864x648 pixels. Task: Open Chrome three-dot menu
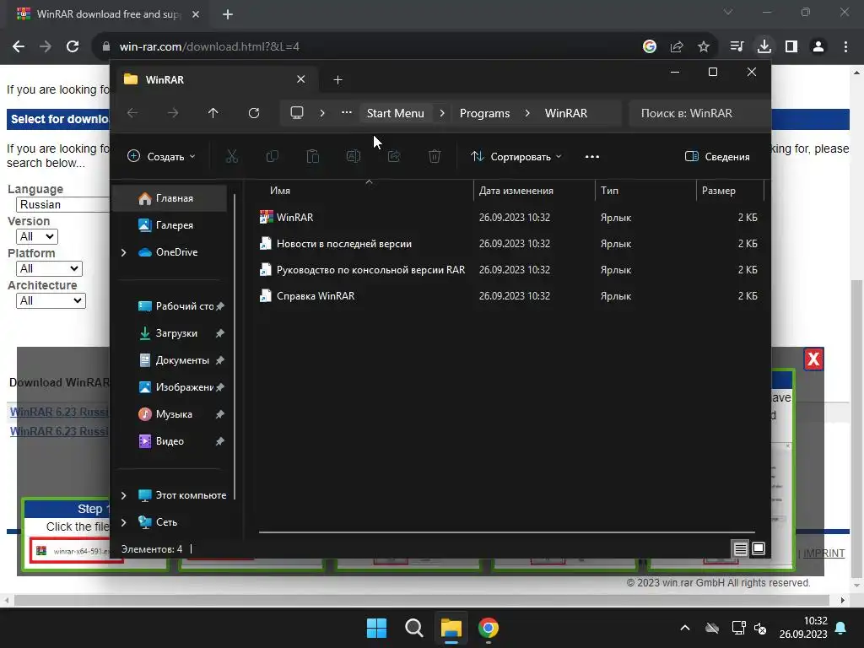[x=845, y=46]
